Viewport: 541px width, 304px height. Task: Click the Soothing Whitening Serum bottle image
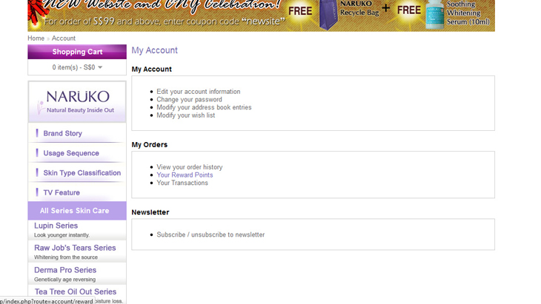tap(435, 15)
